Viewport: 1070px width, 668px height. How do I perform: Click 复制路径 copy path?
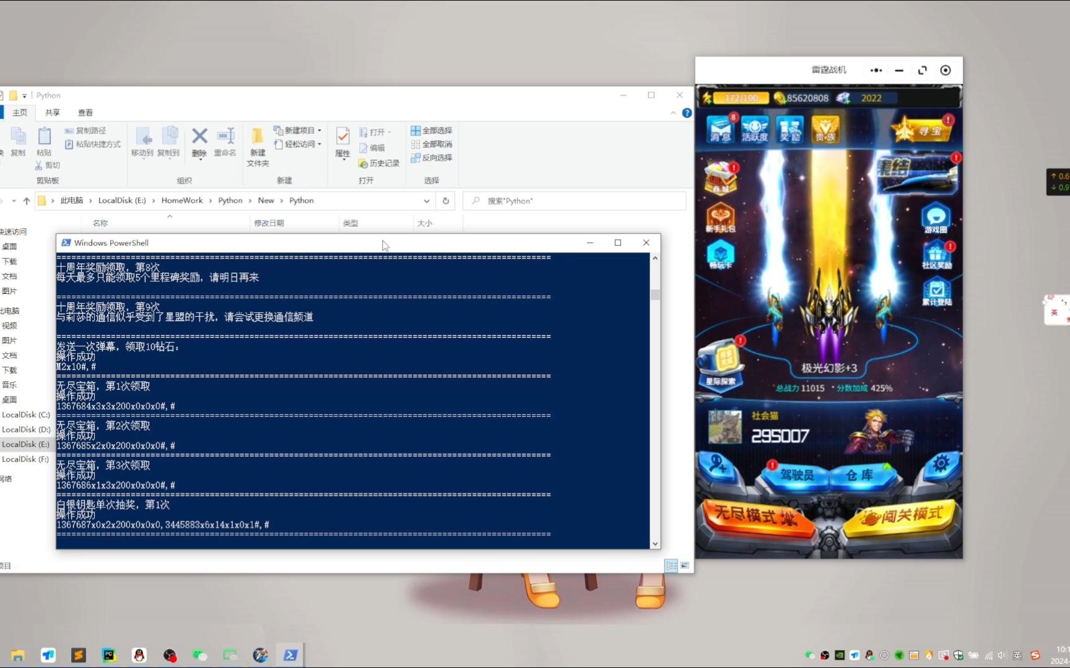tap(85, 131)
